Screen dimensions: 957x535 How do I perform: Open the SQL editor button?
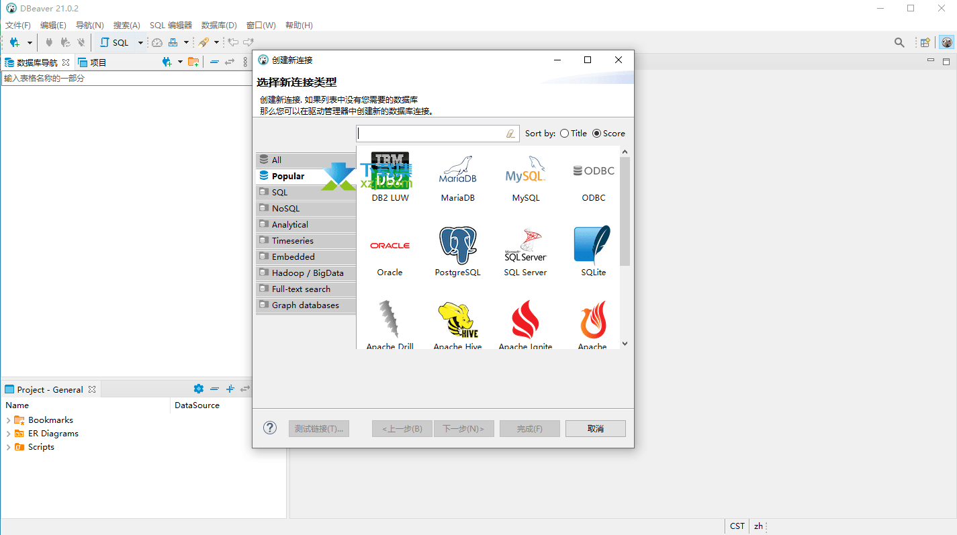pos(114,42)
